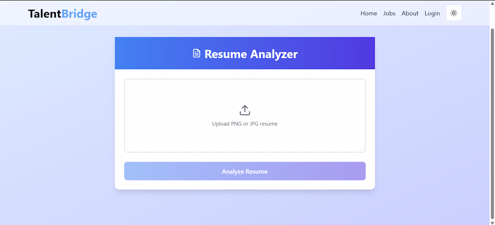This screenshot has height=225, width=495.
Task: Click the upload arrow tray icon
Action: [245, 110]
